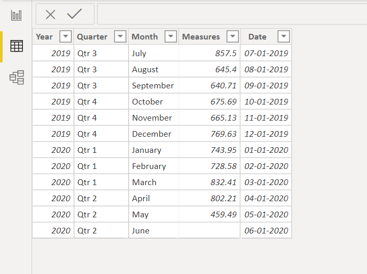
Task: Select the date 10-01-2019 cell
Action: 267,102
